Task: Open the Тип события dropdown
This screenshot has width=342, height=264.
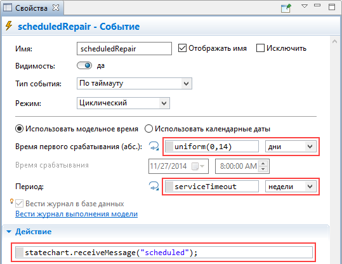Action: coord(135,83)
